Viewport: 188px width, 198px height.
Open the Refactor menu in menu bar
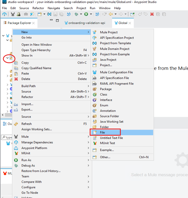38,8
